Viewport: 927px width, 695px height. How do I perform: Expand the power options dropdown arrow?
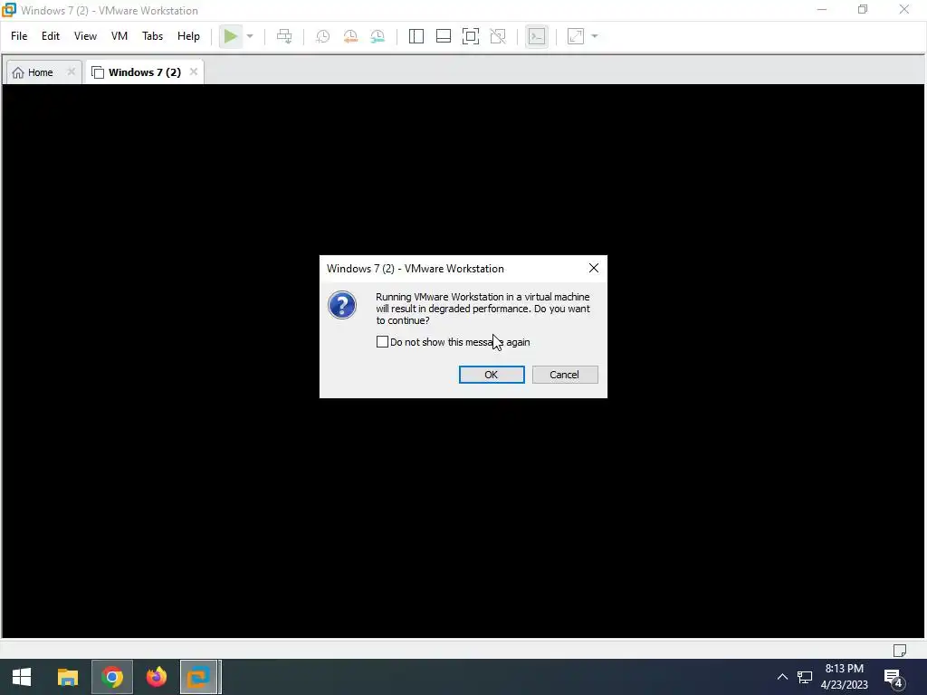click(x=250, y=36)
